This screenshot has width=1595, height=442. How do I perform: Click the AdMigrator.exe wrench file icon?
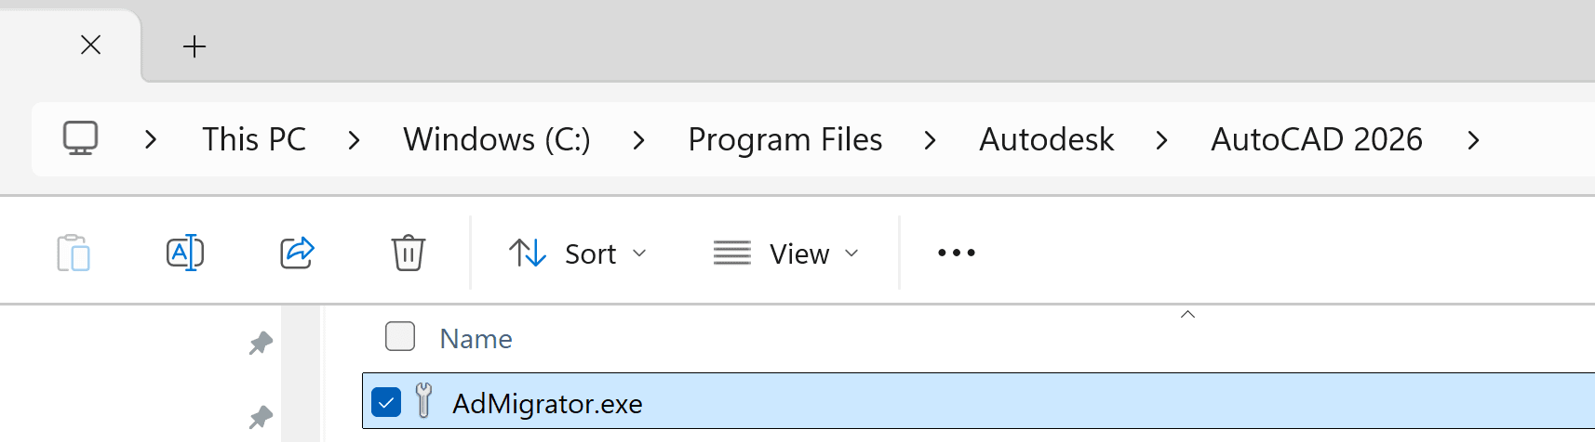pyautogui.click(x=423, y=401)
